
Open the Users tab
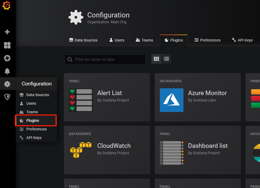117,40
